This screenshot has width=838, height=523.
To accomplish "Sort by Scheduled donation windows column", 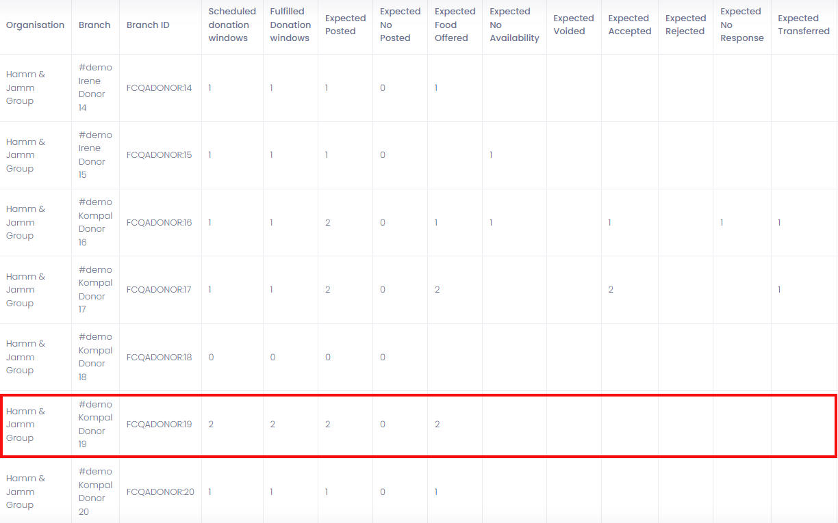I will (x=232, y=25).
